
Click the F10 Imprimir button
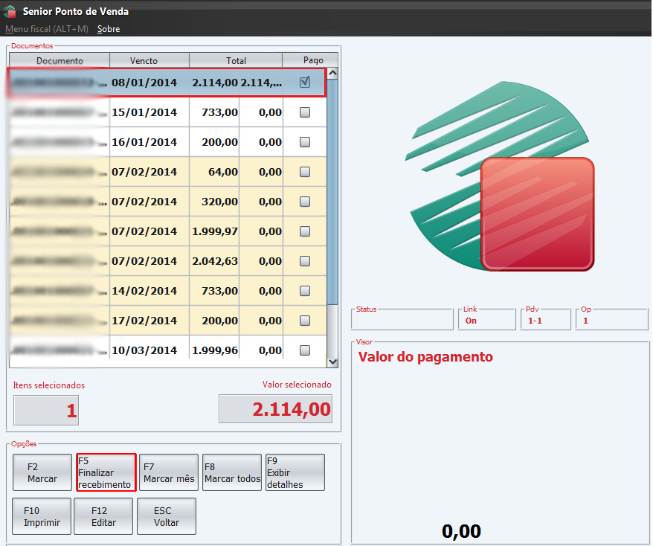(x=42, y=516)
